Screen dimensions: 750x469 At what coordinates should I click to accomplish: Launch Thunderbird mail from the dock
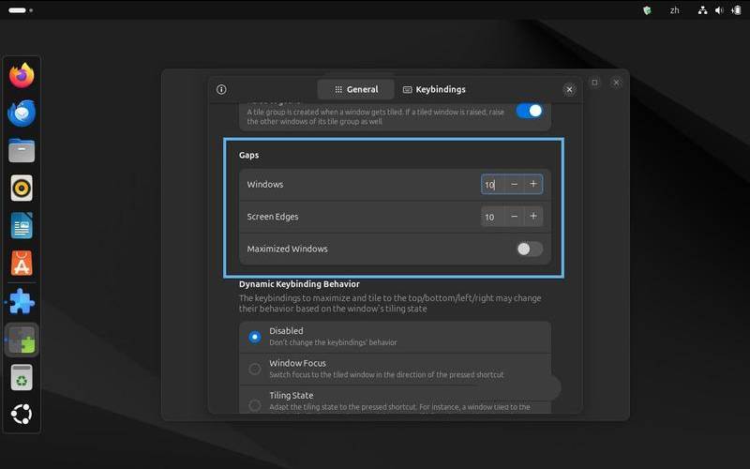(x=22, y=113)
